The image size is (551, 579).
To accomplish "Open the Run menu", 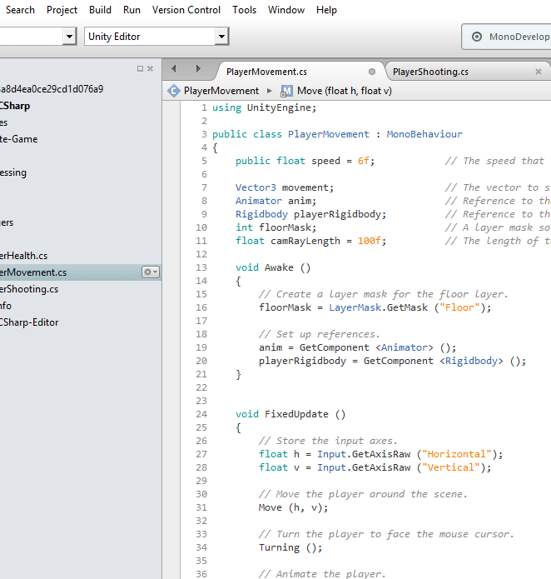I will tap(132, 10).
